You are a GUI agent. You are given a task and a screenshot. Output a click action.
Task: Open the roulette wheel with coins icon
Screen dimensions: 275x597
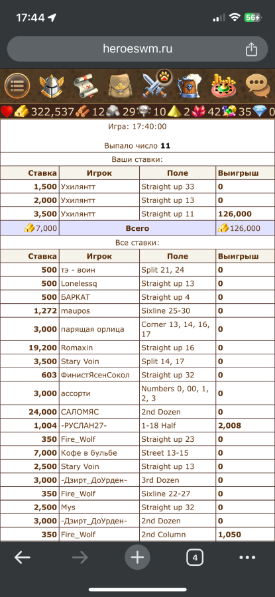(x=224, y=86)
